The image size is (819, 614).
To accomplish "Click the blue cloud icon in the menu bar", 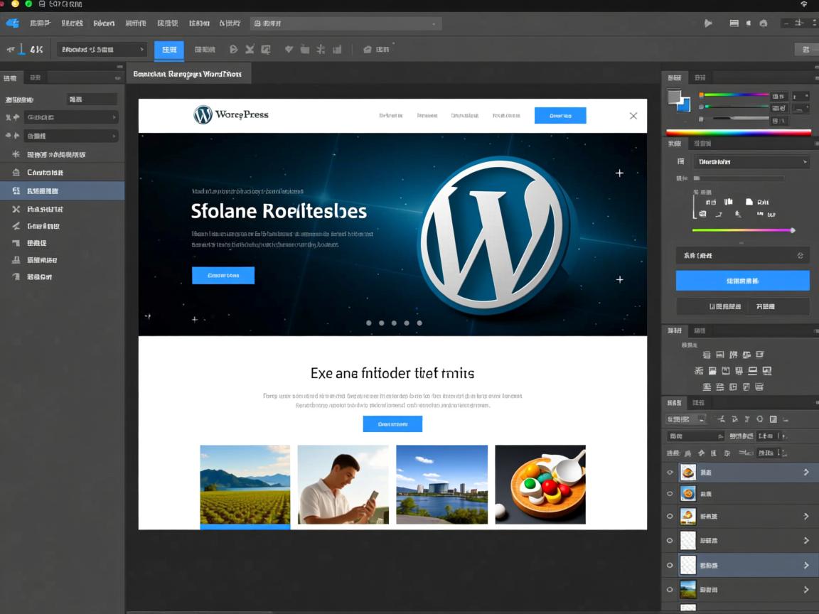I will (x=12, y=23).
